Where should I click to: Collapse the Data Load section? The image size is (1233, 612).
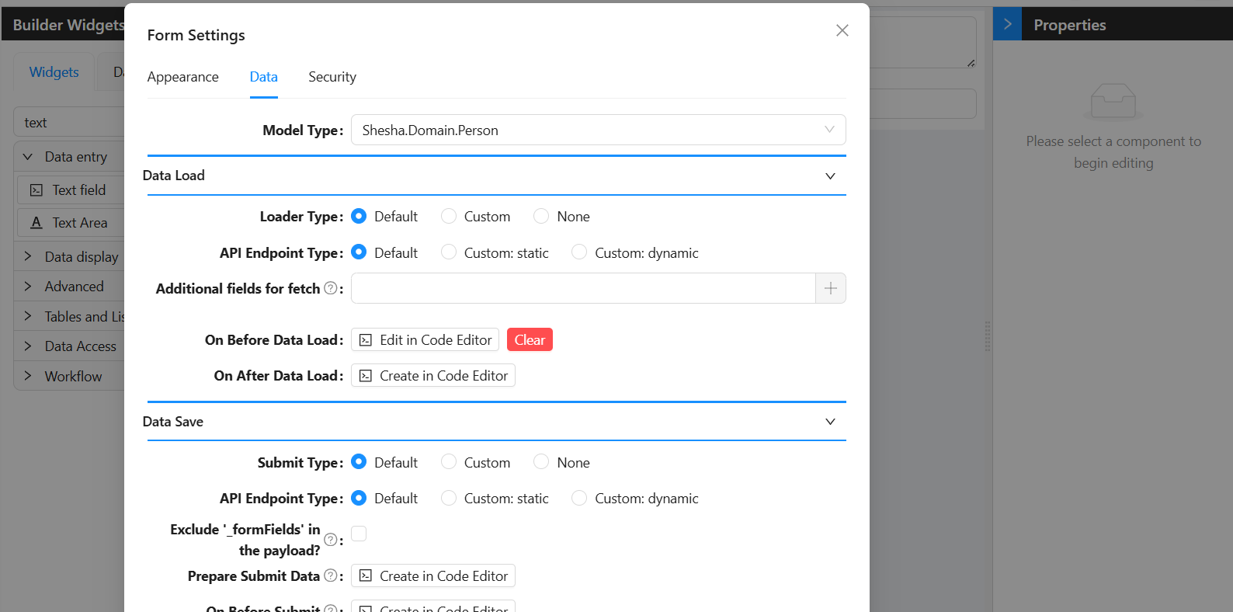pyautogui.click(x=830, y=176)
